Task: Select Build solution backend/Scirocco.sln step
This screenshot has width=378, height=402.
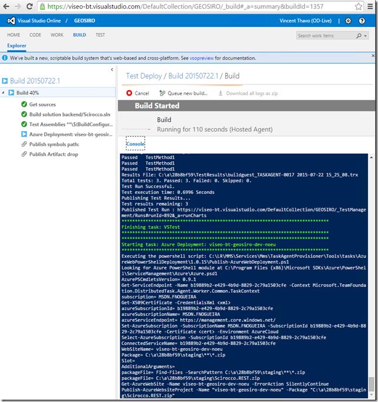Action: click(70, 114)
